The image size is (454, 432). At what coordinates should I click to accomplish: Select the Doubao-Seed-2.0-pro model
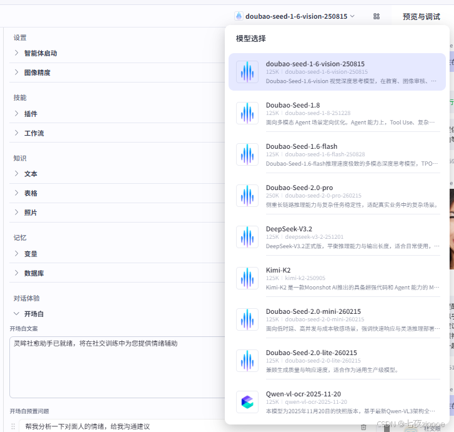click(x=337, y=196)
